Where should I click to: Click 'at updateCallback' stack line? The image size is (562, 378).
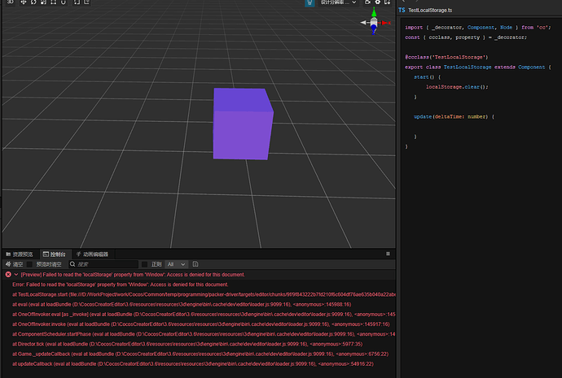pos(193,364)
